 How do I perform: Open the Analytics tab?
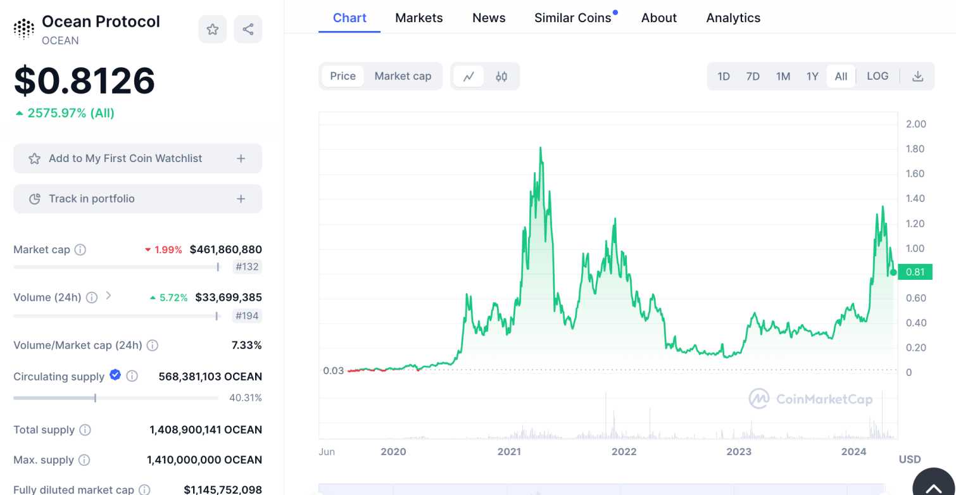[x=733, y=18]
